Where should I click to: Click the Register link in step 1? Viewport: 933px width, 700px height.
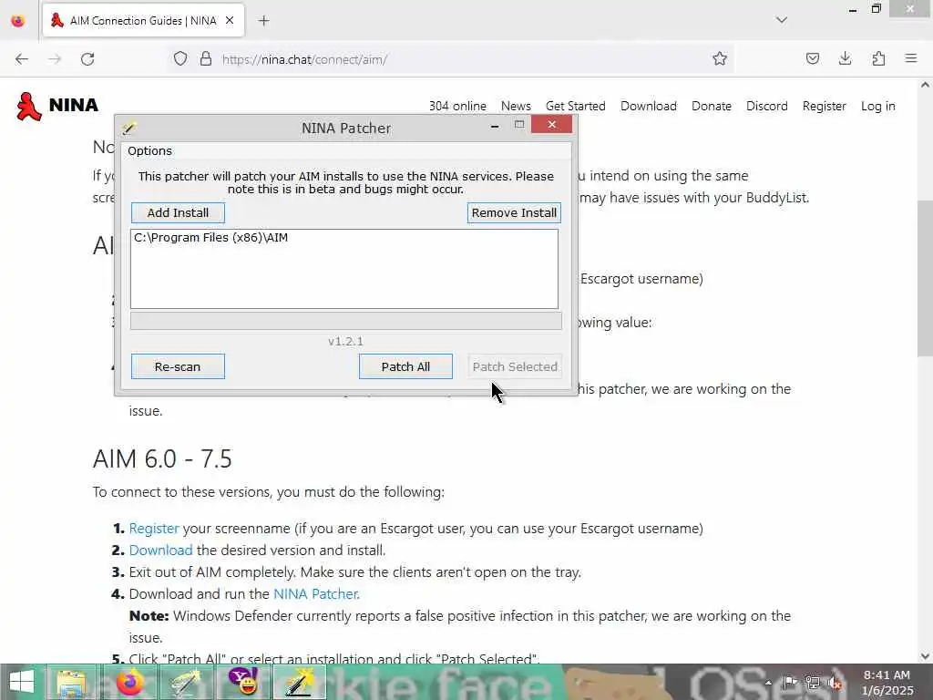click(x=153, y=529)
